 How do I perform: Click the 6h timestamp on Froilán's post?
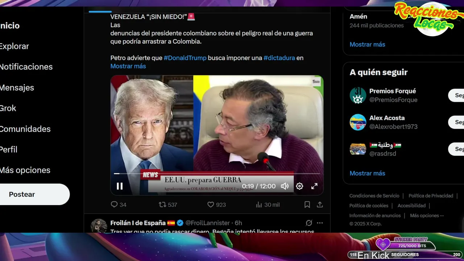(238, 223)
